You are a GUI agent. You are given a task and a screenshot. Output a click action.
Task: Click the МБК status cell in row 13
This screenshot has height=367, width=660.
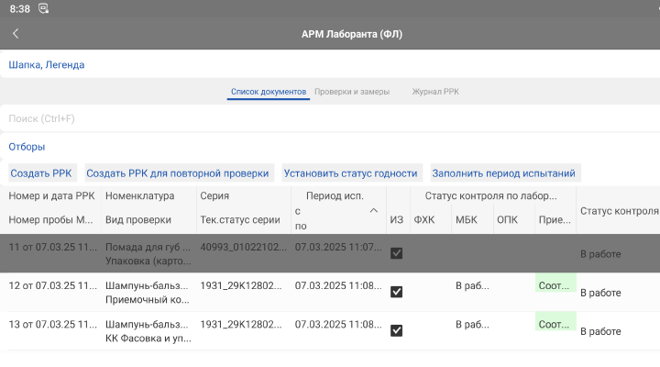[471, 325]
